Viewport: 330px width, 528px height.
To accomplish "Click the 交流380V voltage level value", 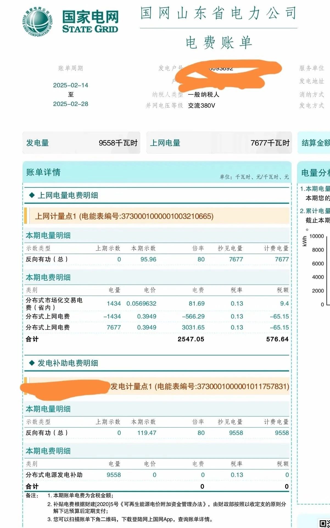I will 202,106.
